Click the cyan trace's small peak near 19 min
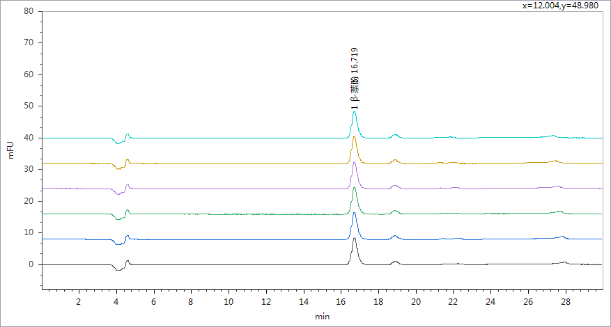This screenshot has width=611, height=327. pyautogui.click(x=395, y=135)
